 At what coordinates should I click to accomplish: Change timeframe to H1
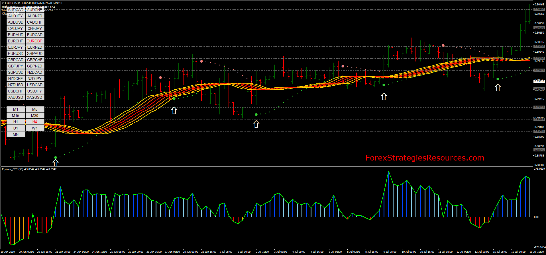point(16,122)
